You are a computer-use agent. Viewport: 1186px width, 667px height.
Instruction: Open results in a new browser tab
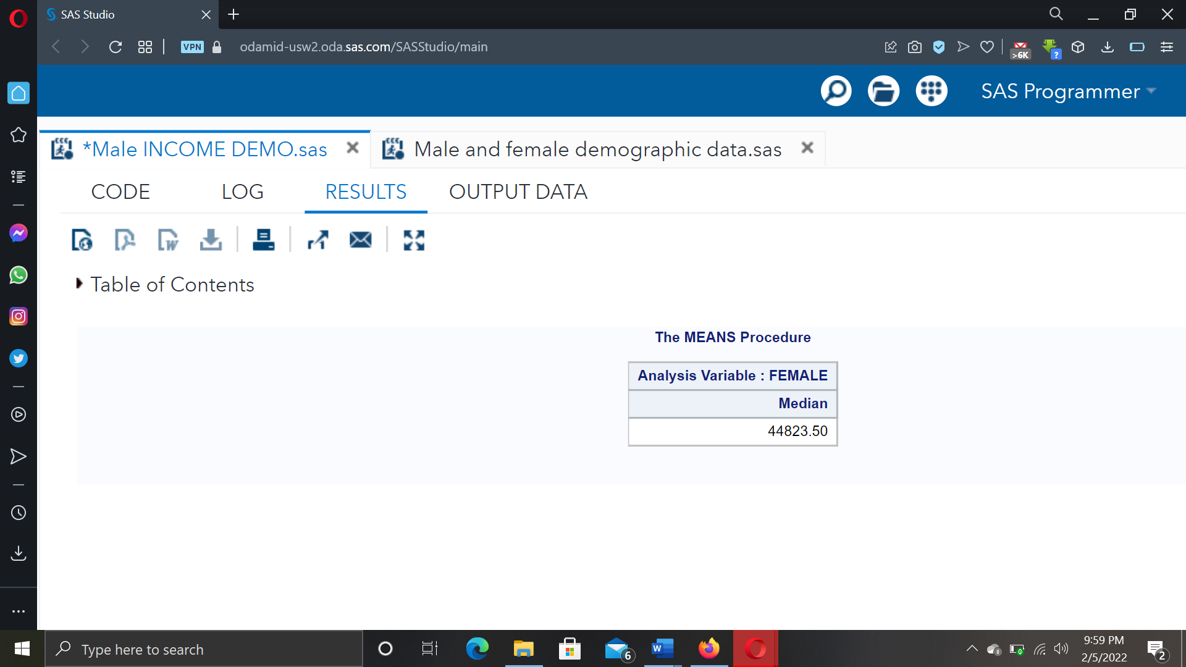click(x=318, y=240)
